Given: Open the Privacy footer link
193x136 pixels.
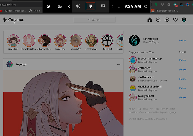Looking at the screenshot, I should 164,109.
